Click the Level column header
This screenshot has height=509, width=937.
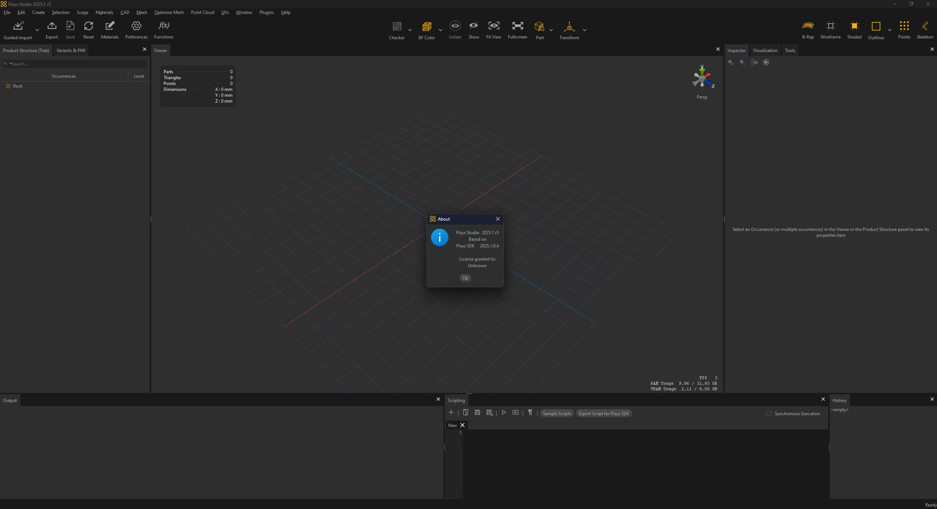(x=139, y=76)
